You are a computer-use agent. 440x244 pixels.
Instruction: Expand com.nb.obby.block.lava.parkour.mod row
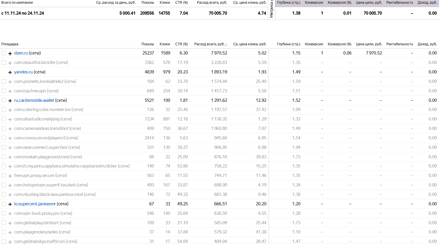point(10,195)
